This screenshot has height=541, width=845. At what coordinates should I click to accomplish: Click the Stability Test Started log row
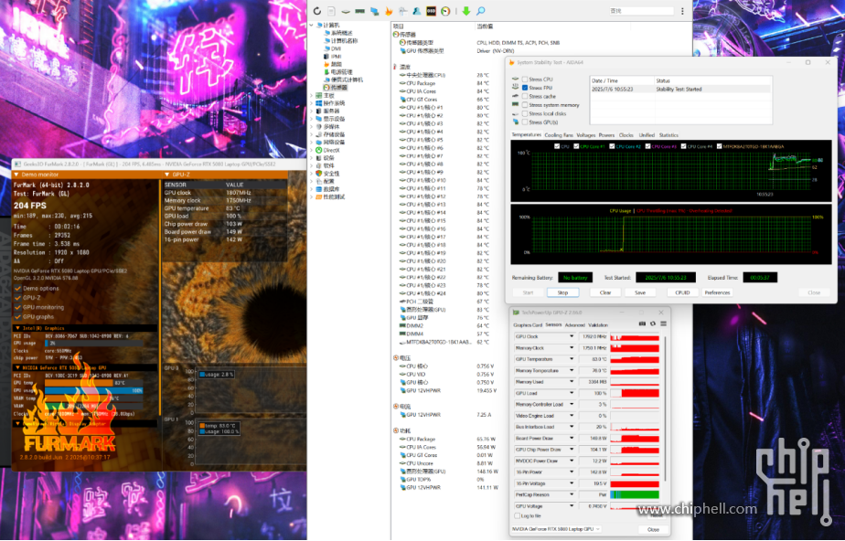coord(680,90)
